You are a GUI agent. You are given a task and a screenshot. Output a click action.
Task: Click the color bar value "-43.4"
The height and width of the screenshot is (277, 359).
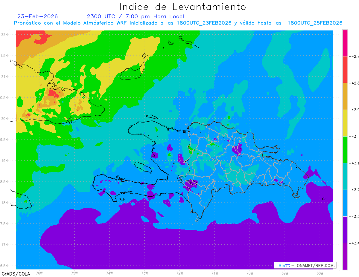point(354,243)
